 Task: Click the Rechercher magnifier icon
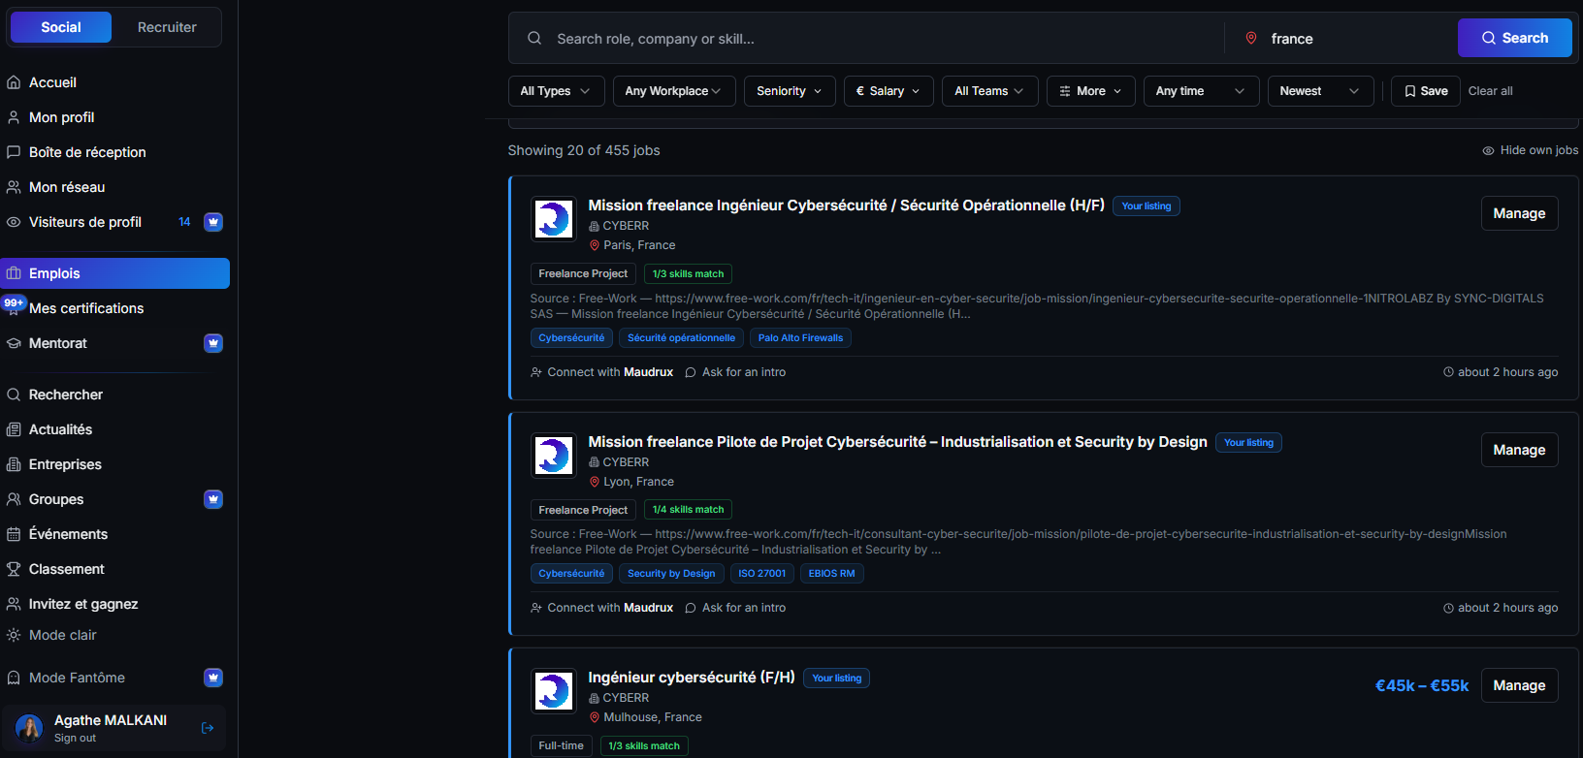pos(14,395)
